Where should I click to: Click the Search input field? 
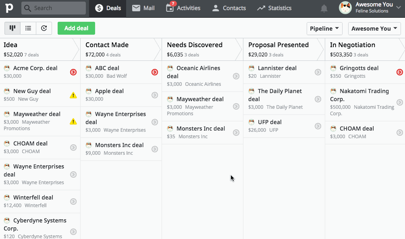pos(54,8)
